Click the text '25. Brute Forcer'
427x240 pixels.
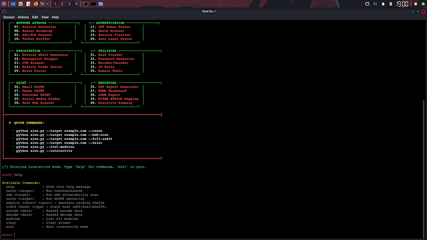click(x=30, y=71)
